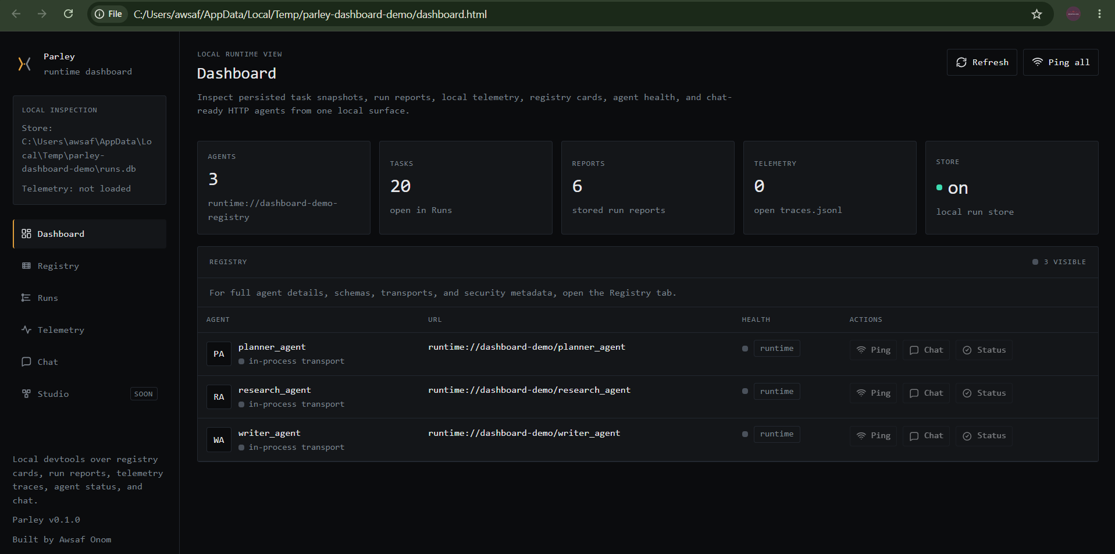The width and height of the screenshot is (1115, 554).
Task: Click the runtime health badge for research_agent
Action: (x=776, y=391)
